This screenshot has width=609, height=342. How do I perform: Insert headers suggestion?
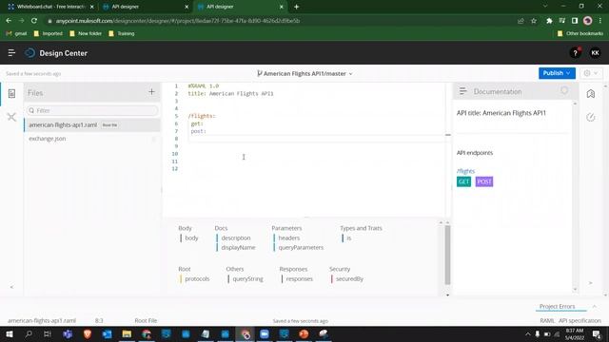[289, 237]
